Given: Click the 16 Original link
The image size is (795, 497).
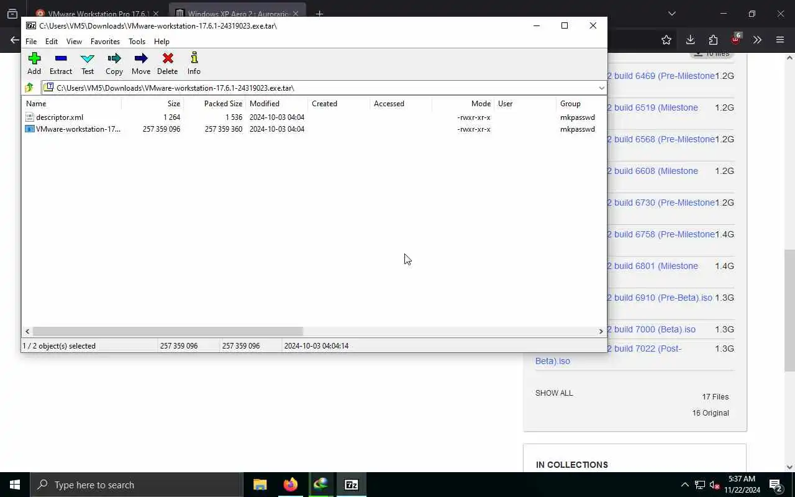Looking at the screenshot, I should click(711, 413).
